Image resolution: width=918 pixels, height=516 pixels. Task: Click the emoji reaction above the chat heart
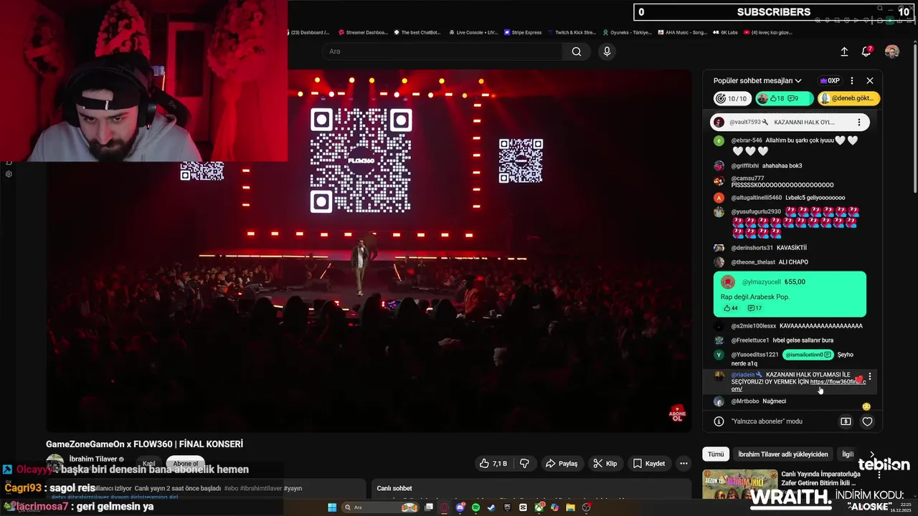(866, 406)
